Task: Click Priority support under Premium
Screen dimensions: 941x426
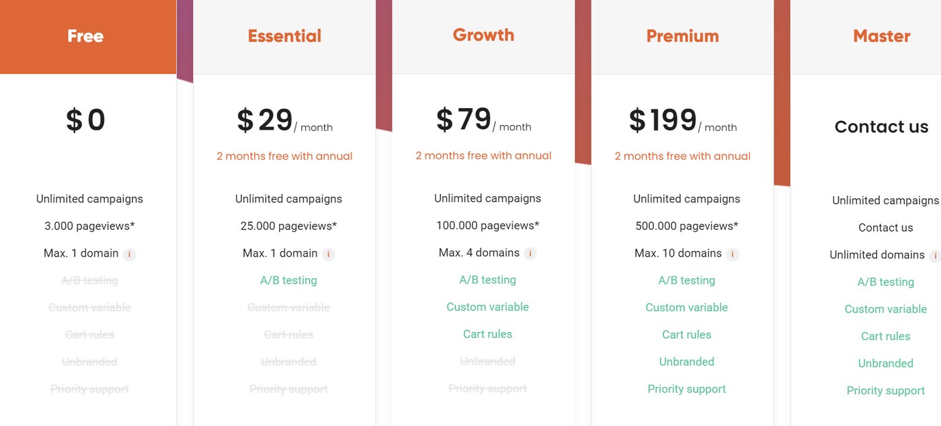Action: (x=686, y=389)
